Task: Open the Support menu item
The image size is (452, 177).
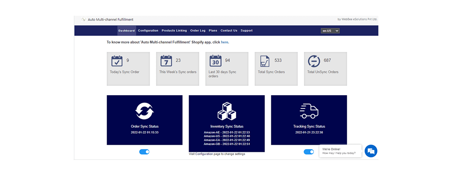Action: [246, 31]
